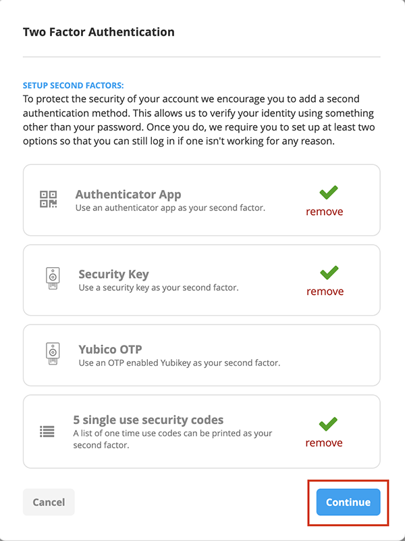Image resolution: width=405 pixels, height=541 pixels.
Task: Select the Security Key heading
Action: pyautogui.click(x=113, y=275)
